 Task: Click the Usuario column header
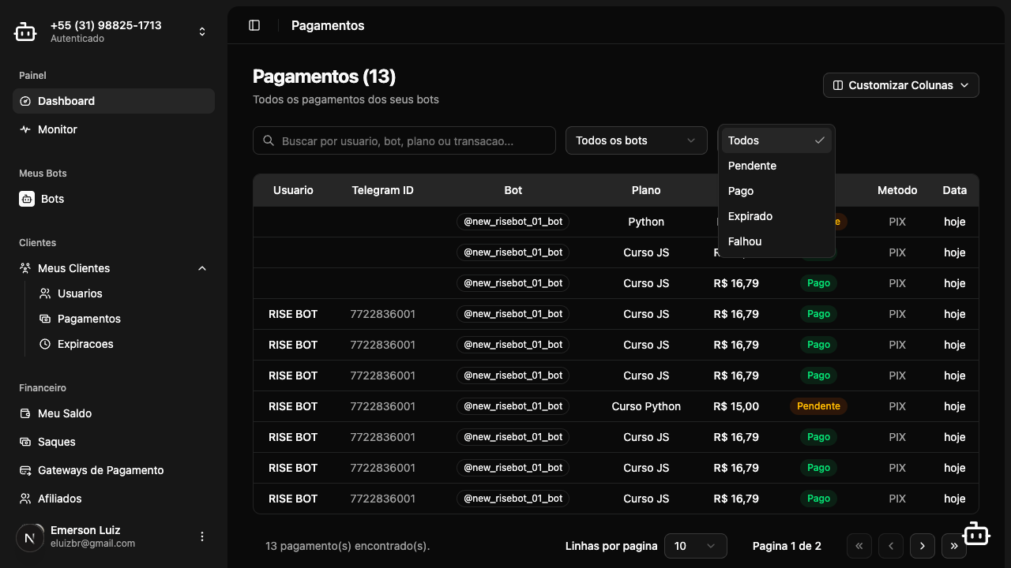click(x=293, y=190)
